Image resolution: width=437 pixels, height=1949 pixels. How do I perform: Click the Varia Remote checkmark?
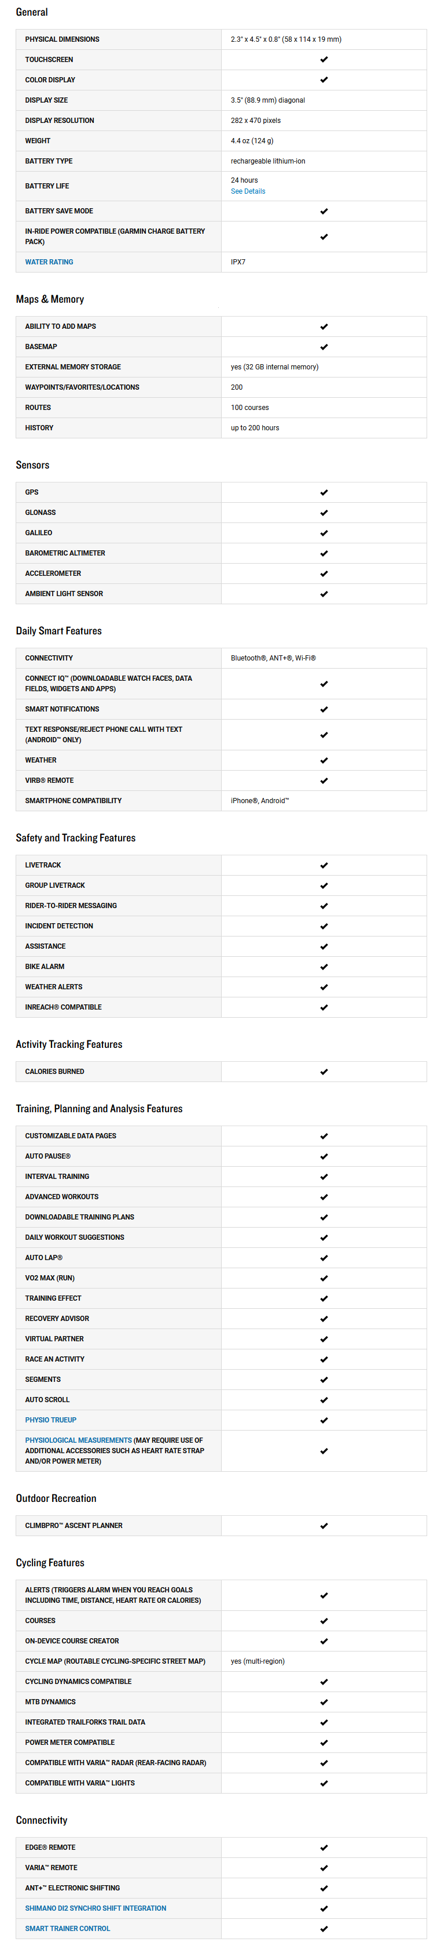point(324,1867)
